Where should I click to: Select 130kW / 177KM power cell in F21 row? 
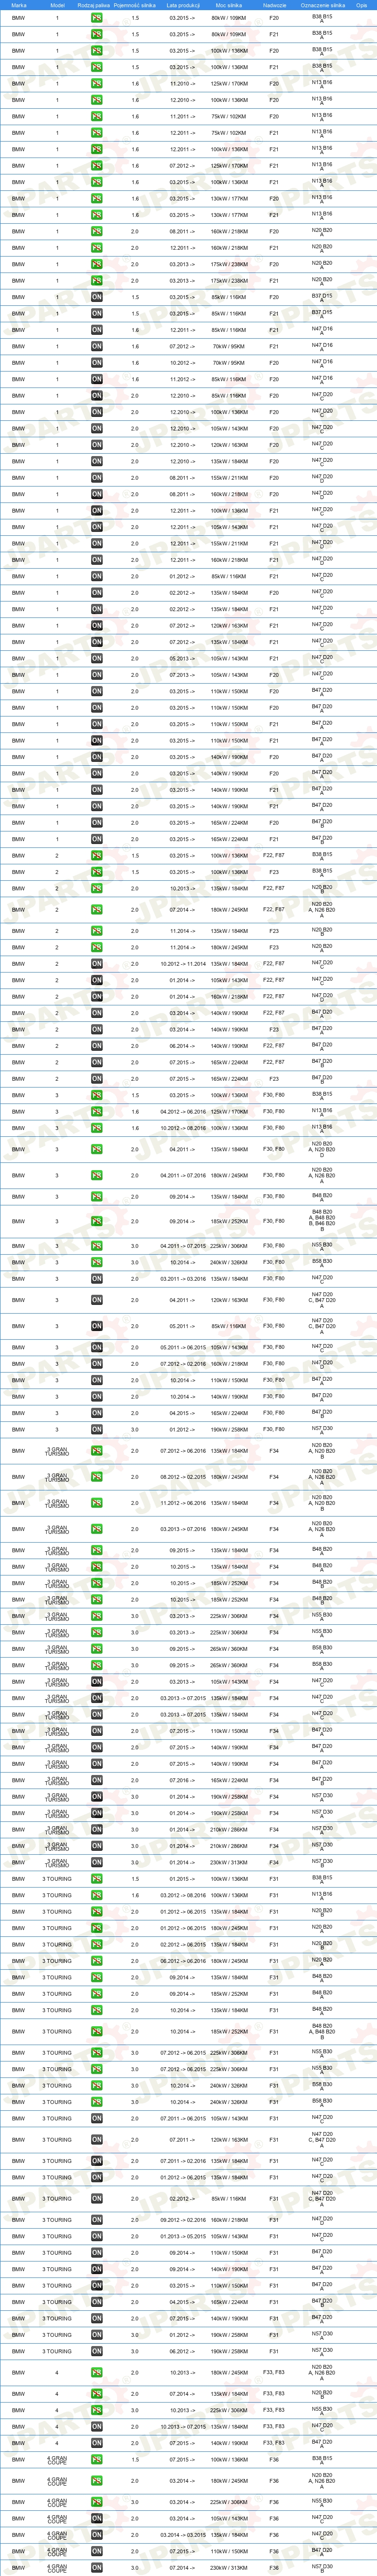point(229,215)
